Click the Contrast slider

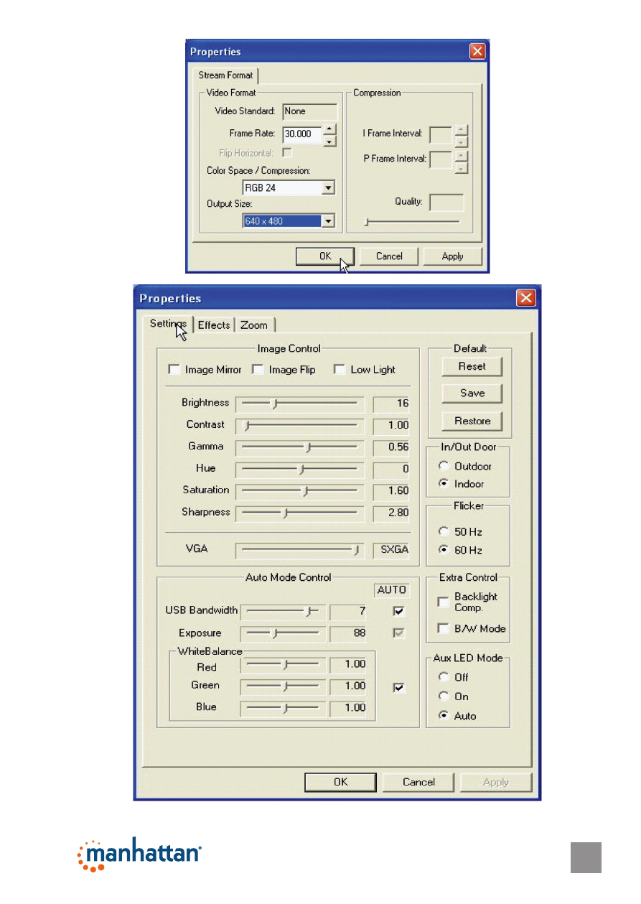[300, 425]
